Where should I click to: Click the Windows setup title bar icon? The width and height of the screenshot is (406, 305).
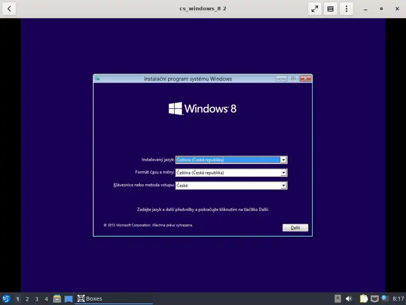[98, 78]
